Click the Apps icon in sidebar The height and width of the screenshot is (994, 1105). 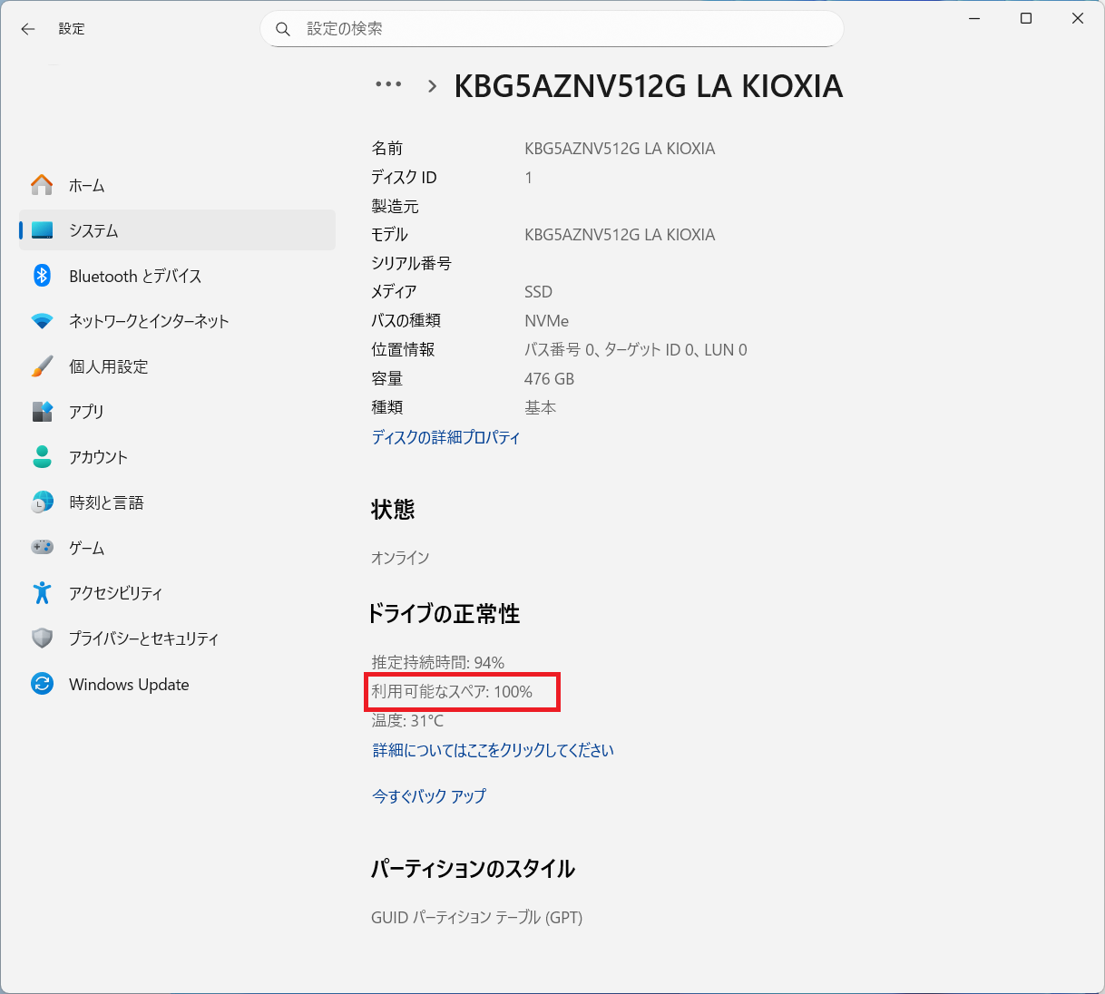click(42, 412)
